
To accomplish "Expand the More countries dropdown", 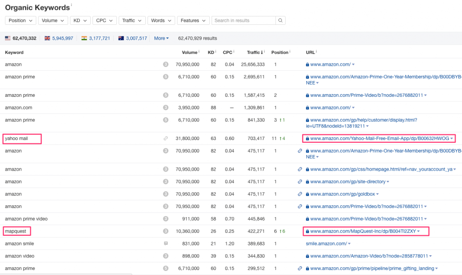I will coord(162,38).
